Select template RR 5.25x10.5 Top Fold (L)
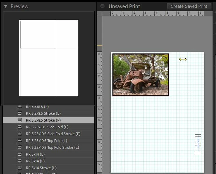The image size is (216, 174). point(48,141)
